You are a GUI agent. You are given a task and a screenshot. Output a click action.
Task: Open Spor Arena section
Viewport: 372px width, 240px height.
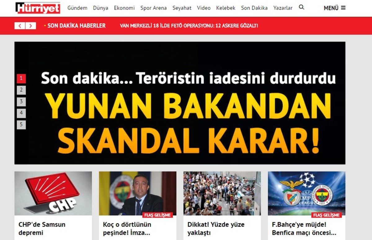153,8
